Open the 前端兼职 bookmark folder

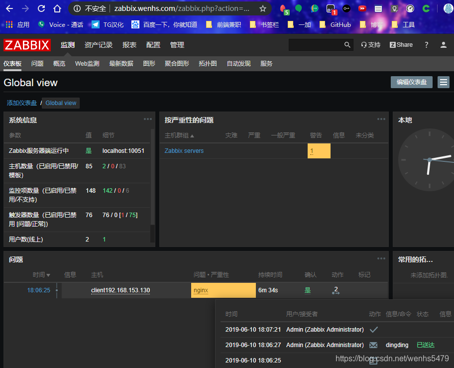223,24
